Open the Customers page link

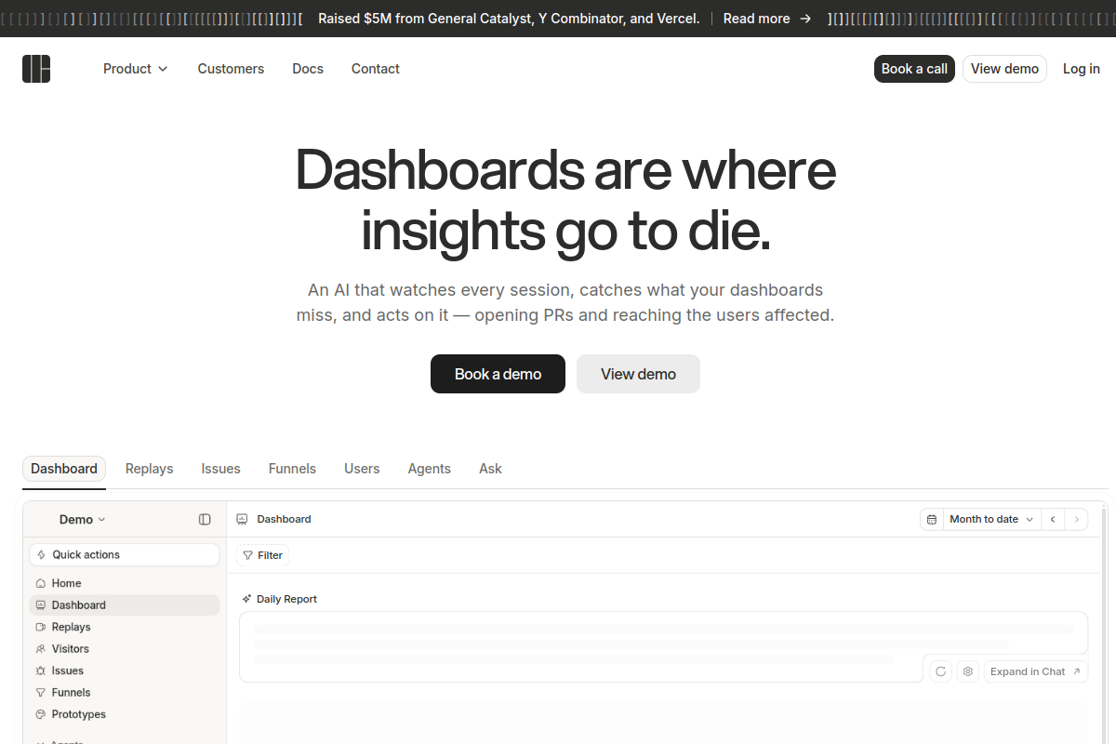[231, 69]
